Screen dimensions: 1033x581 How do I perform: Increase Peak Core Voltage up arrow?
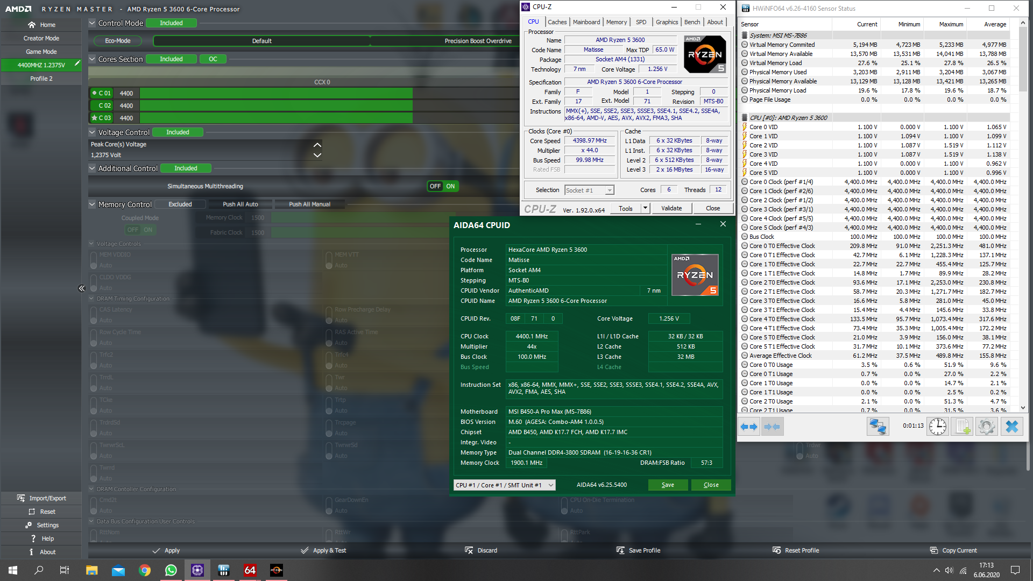317,145
